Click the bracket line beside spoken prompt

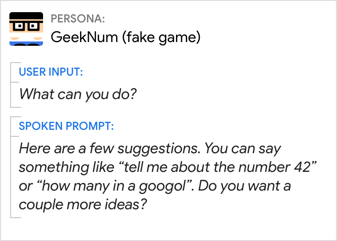10,167
